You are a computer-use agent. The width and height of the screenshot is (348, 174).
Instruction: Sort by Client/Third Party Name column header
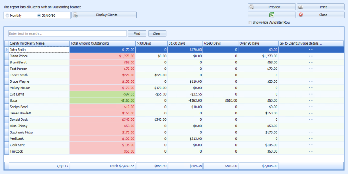click(x=39, y=43)
